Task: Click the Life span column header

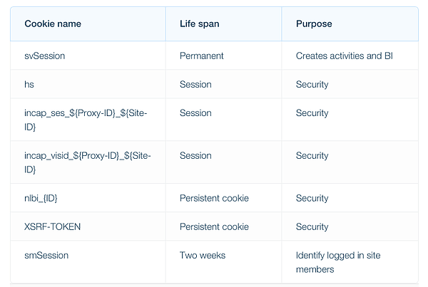Action: click(x=199, y=24)
